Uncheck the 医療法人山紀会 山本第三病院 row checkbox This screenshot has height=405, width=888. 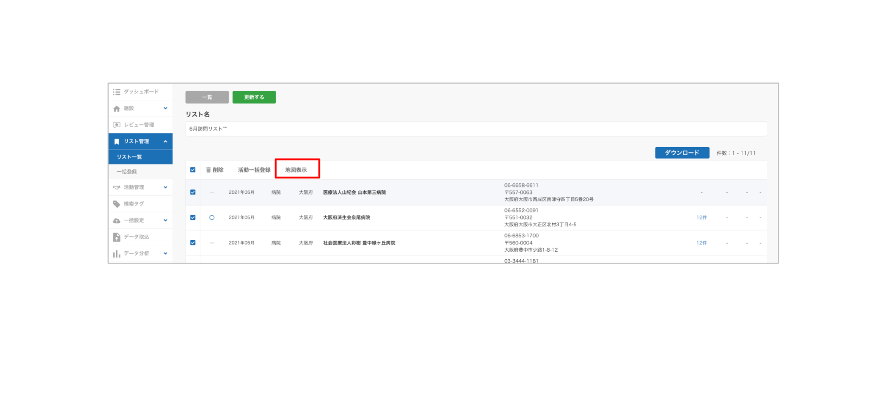pyautogui.click(x=193, y=192)
